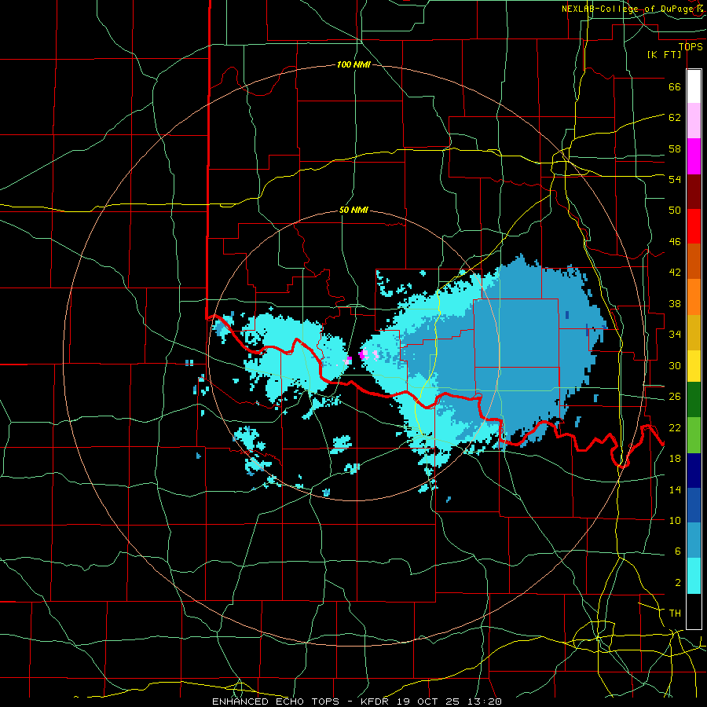707x707 pixels.
Task: Click the '54' legend scale value
Action: [675, 179]
